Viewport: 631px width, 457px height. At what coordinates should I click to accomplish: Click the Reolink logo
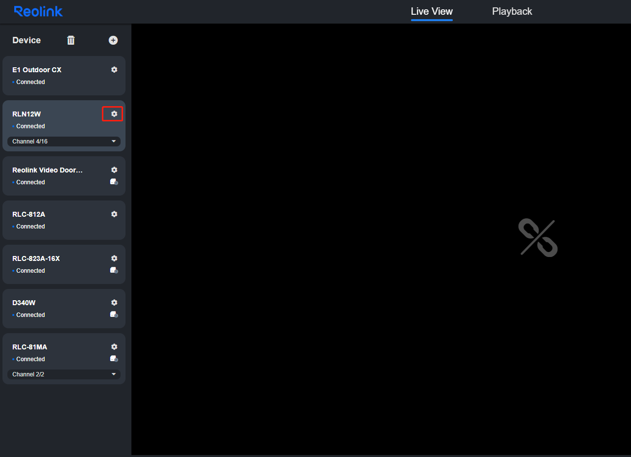pos(38,11)
